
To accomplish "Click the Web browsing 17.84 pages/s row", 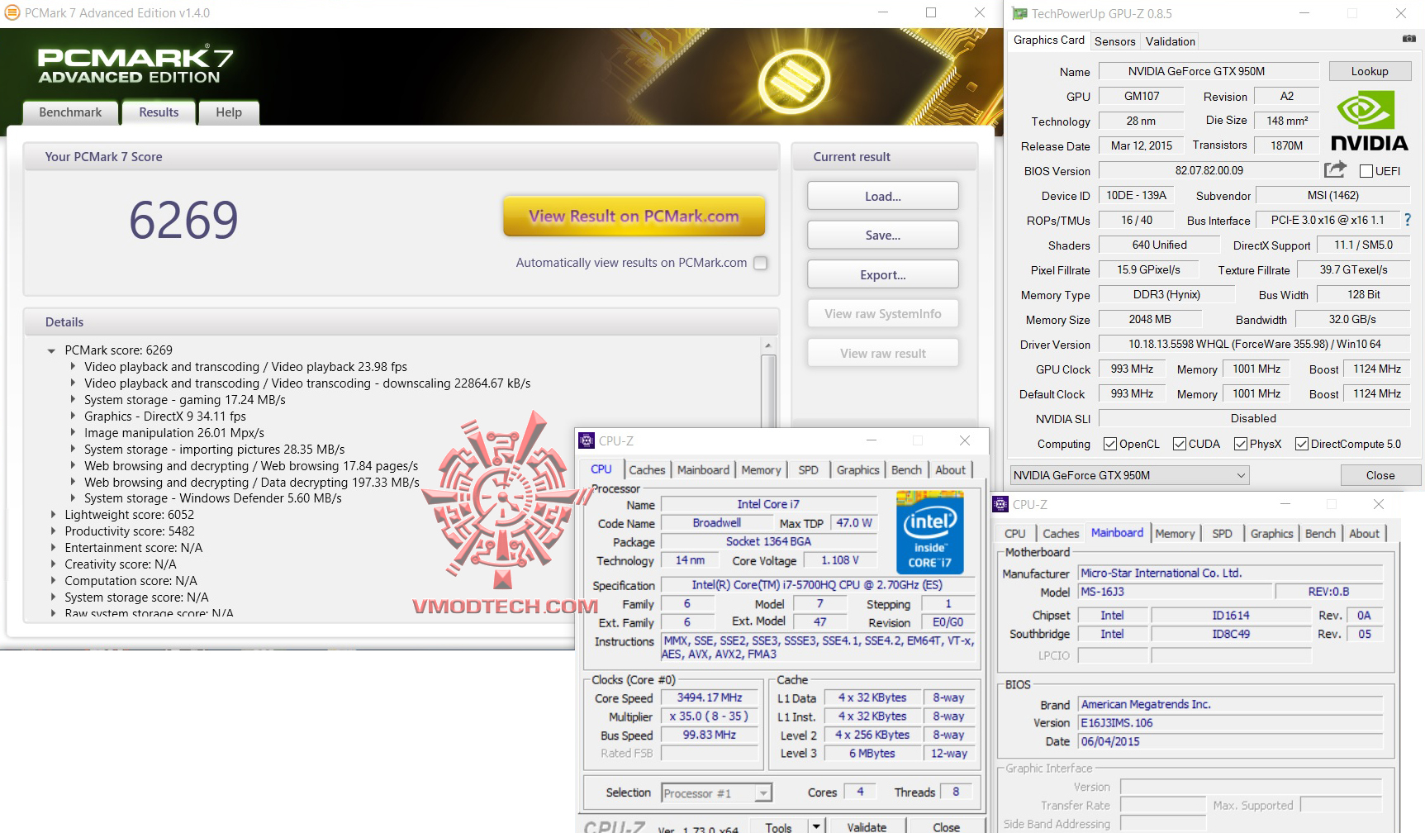I will [x=251, y=466].
